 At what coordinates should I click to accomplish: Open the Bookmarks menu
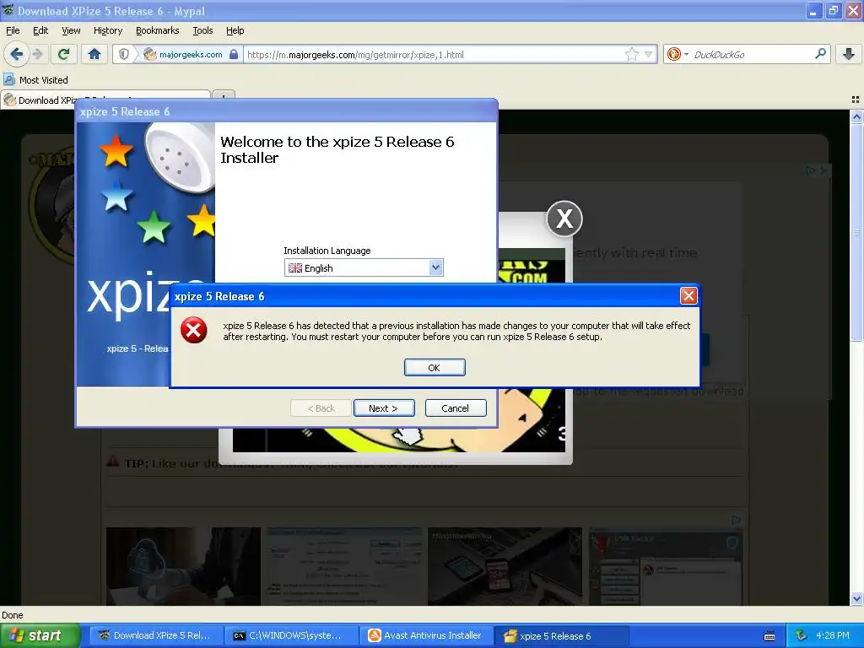pos(157,30)
